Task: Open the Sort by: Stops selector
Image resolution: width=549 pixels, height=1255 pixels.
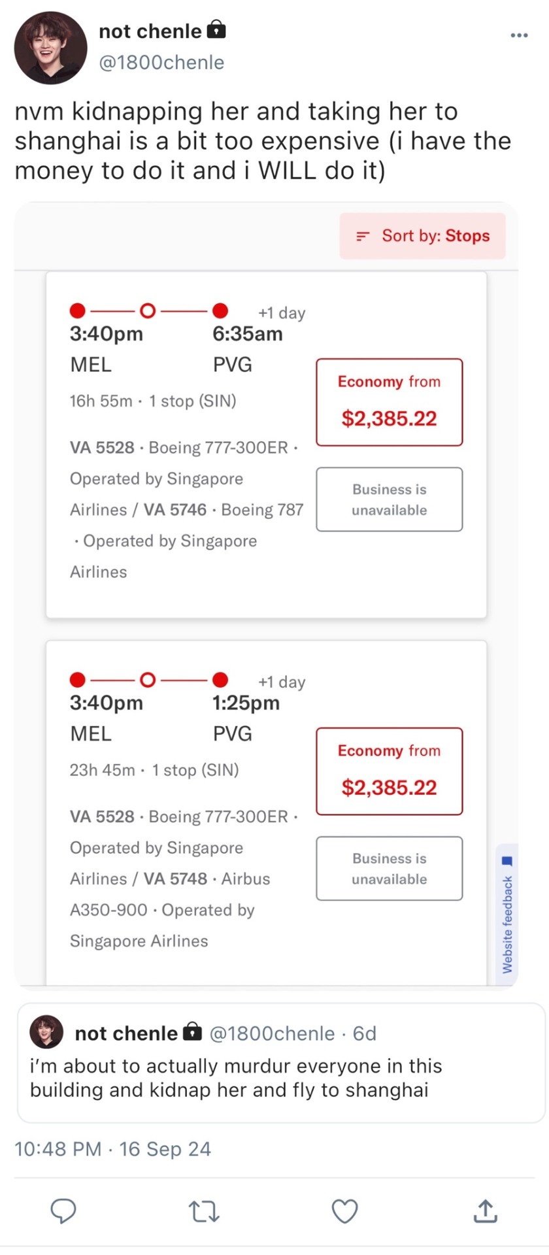Action: pyautogui.click(x=422, y=236)
